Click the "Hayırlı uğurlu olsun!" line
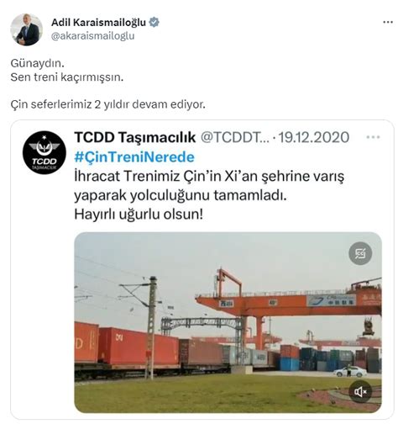Screen dimensions: 398x424 (139, 215)
